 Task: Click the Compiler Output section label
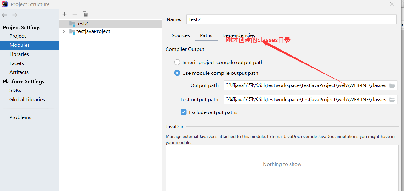tap(185, 49)
